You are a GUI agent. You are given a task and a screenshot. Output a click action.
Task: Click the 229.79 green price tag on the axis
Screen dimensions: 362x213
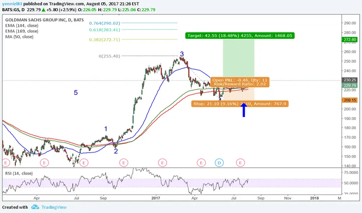350,86
